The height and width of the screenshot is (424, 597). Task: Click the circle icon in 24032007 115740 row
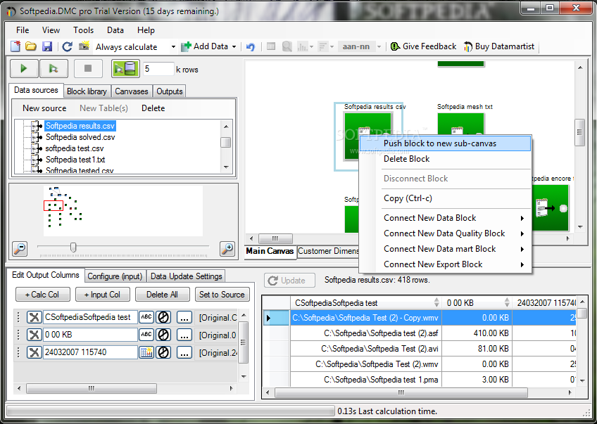coord(163,352)
